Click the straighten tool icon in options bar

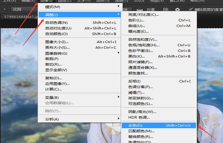coord(140,10)
